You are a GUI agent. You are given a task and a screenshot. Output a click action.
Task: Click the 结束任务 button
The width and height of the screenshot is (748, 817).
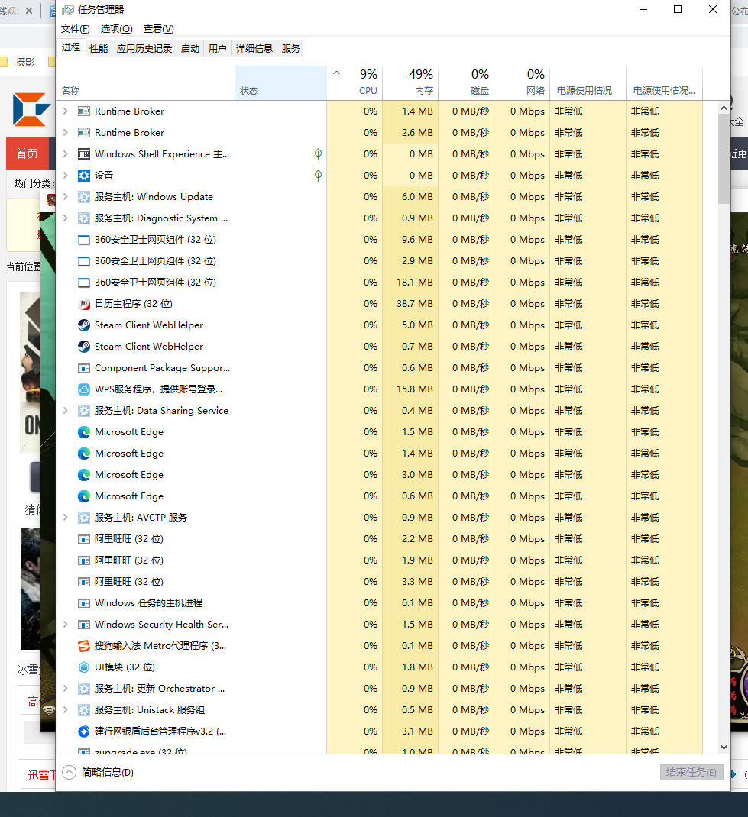click(x=691, y=772)
